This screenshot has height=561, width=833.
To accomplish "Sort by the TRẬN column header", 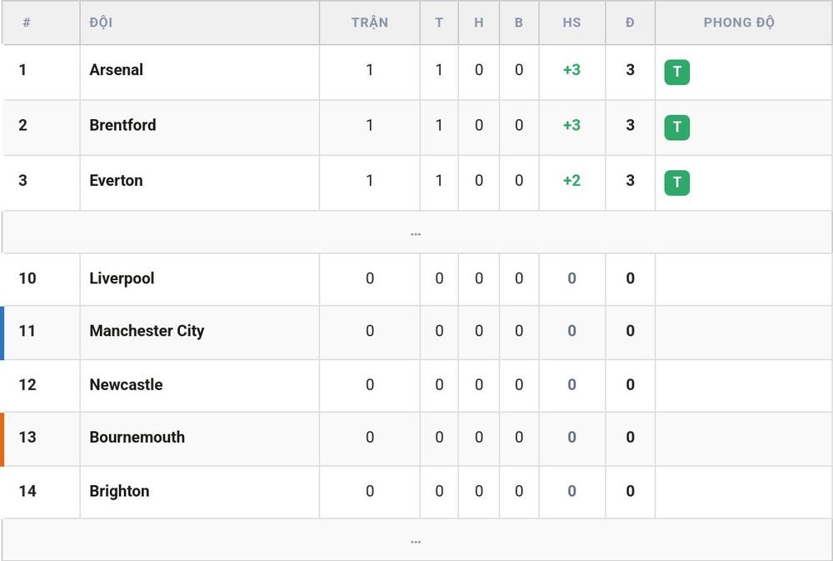I will coord(370,23).
